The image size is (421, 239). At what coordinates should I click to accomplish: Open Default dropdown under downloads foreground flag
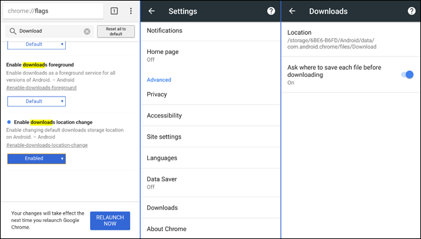click(x=37, y=101)
